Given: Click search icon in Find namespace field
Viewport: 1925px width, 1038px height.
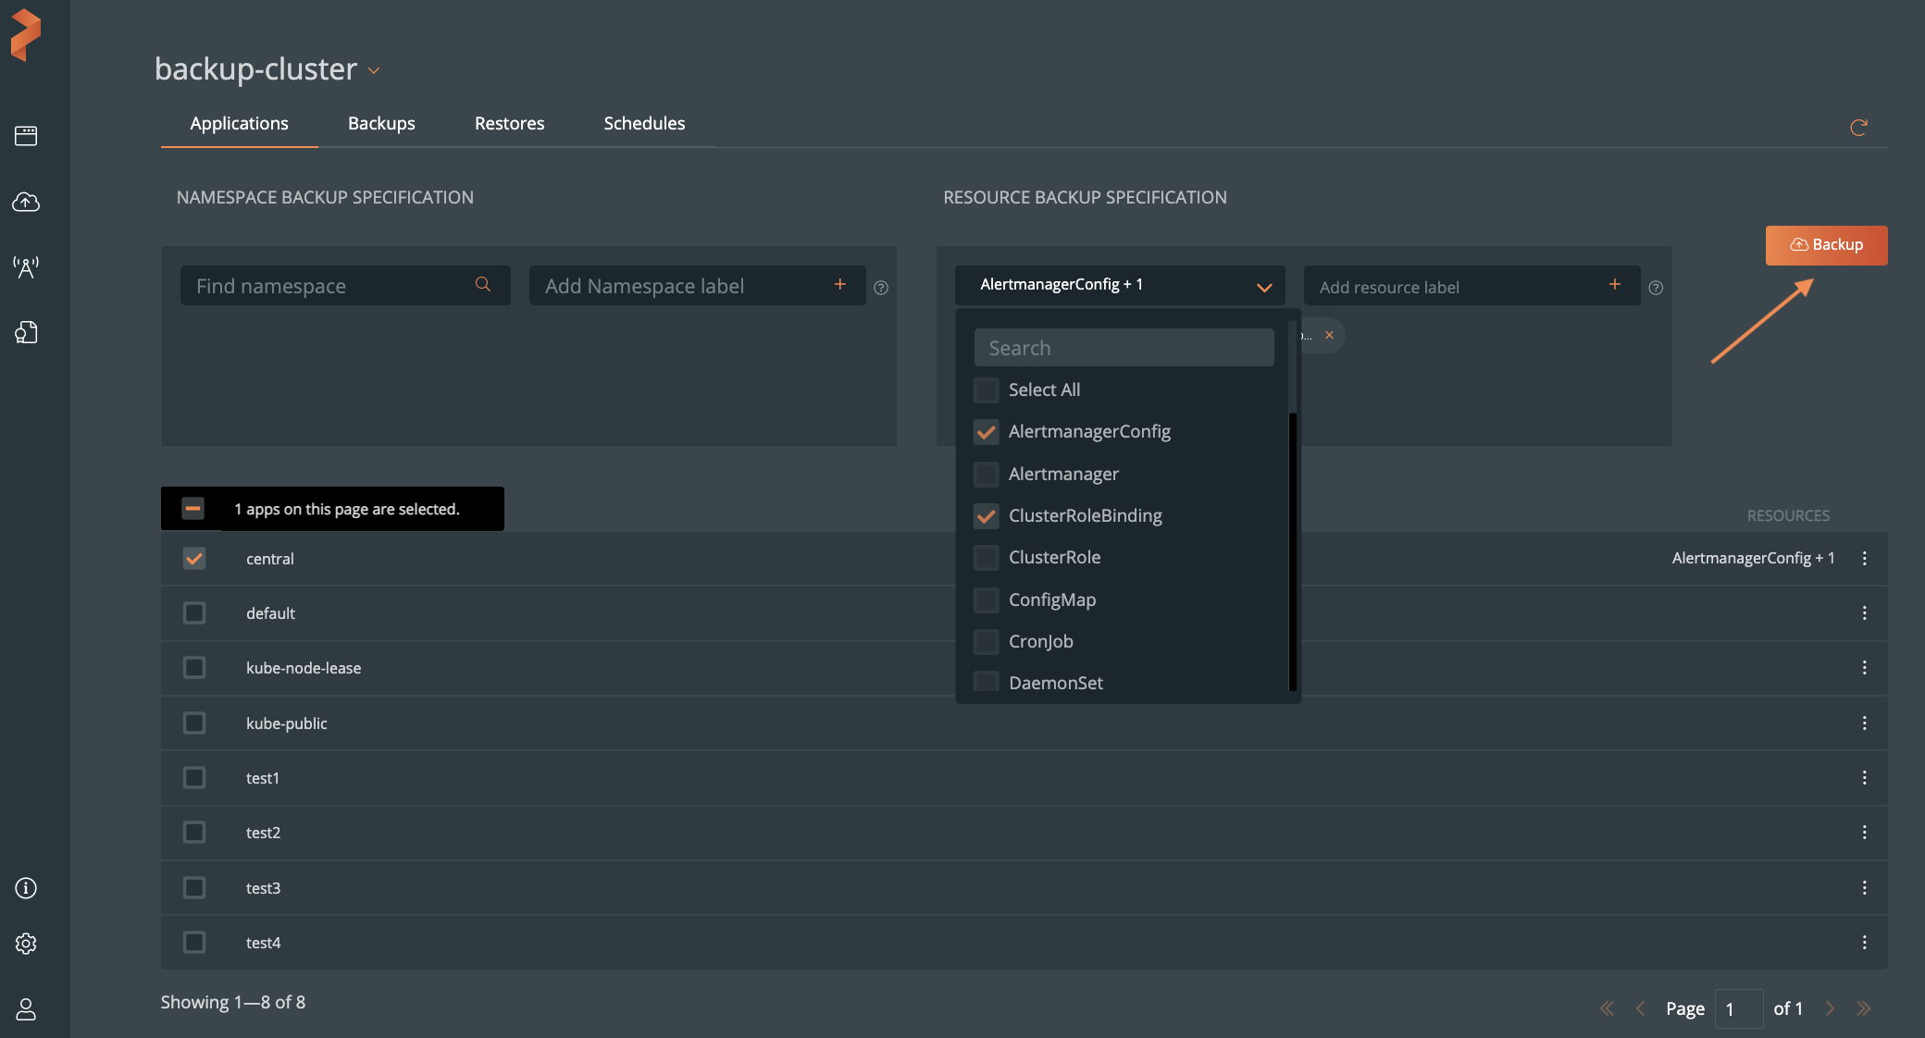Looking at the screenshot, I should pos(483,285).
